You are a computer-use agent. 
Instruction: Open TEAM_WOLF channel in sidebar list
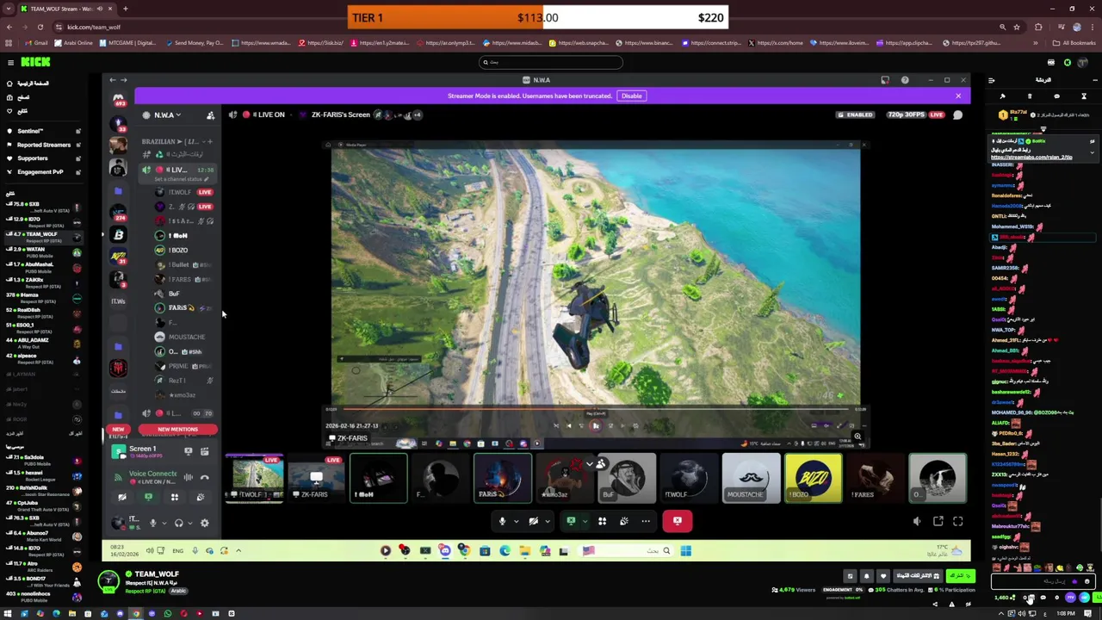click(x=43, y=236)
